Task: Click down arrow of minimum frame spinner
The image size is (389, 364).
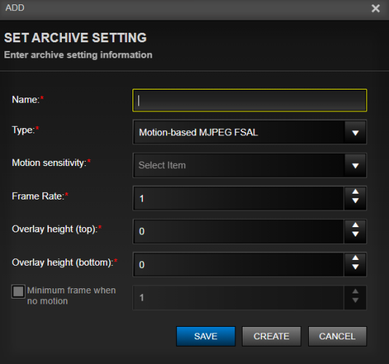Action: 355,300
